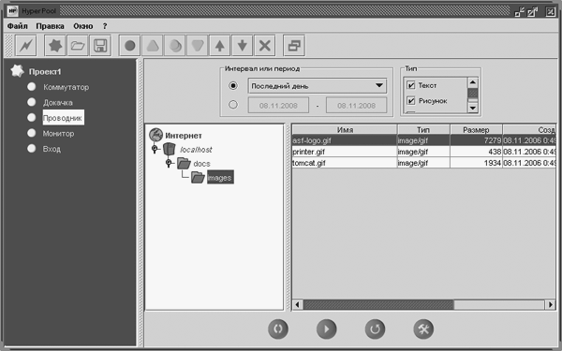The width and height of the screenshot is (562, 351).
Task: Click the down arrow toolbar button
Action: coord(243,46)
